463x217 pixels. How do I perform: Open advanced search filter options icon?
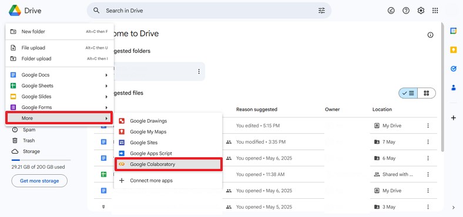(321, 11)
